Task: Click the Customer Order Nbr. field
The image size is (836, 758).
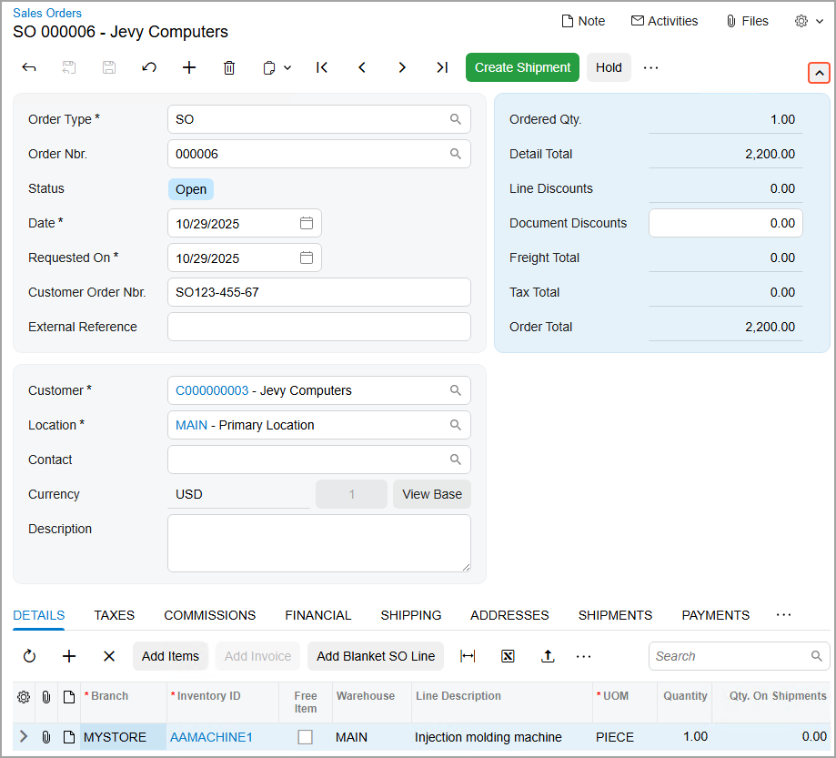Action: (x=318, y=292)
